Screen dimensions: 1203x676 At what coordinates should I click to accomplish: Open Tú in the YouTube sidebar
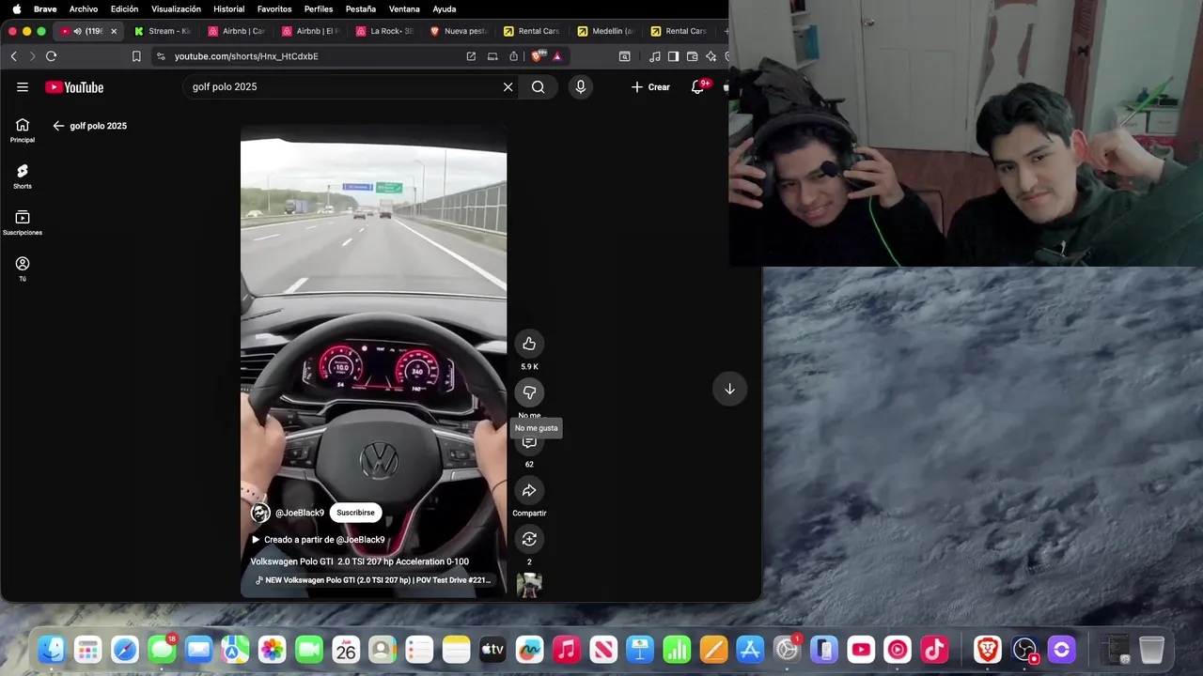pos(23,269)
